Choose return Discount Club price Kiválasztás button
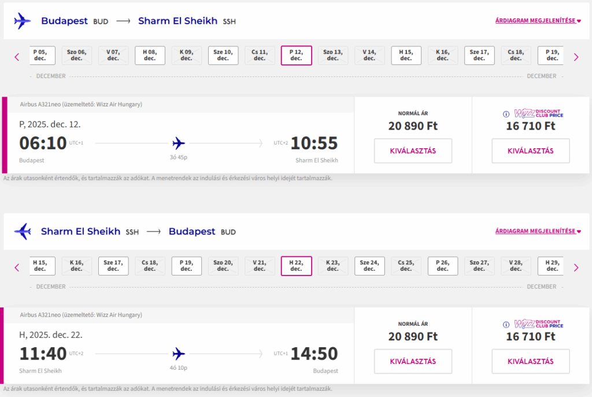This screenshot has height=397, width=592. [530, 362]
